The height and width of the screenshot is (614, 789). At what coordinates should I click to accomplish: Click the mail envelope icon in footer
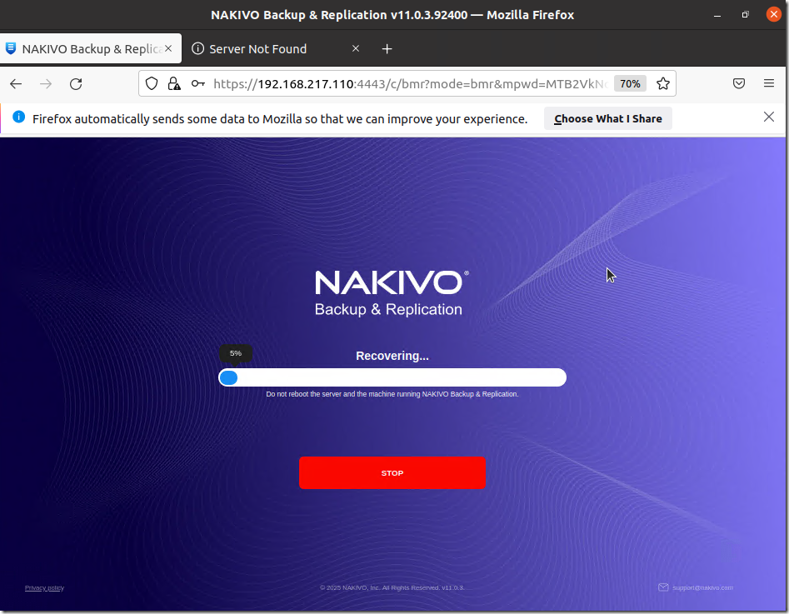pos(663,587)
